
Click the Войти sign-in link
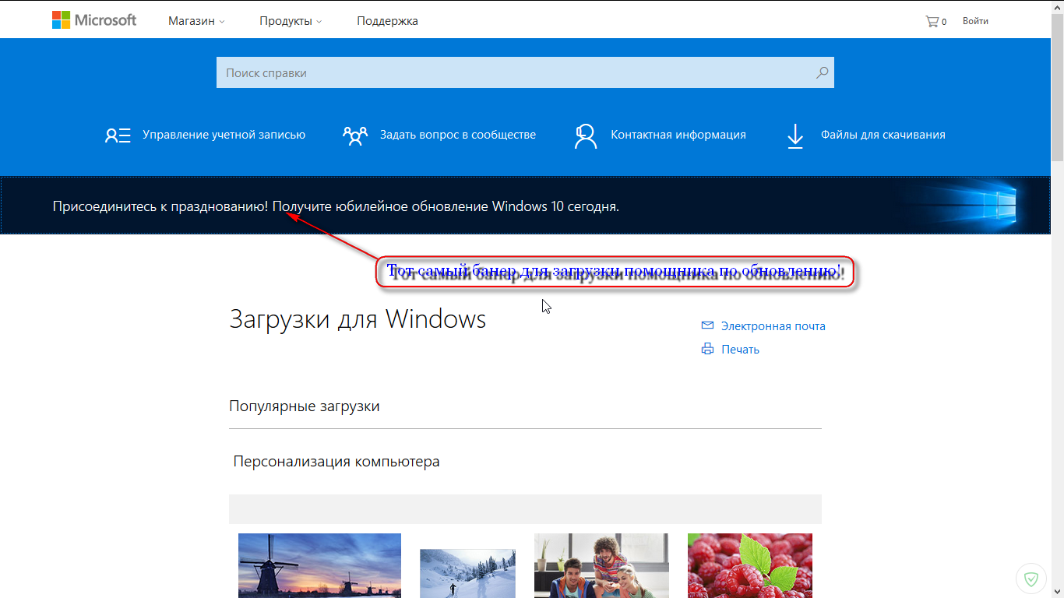[x=975, y=21]
